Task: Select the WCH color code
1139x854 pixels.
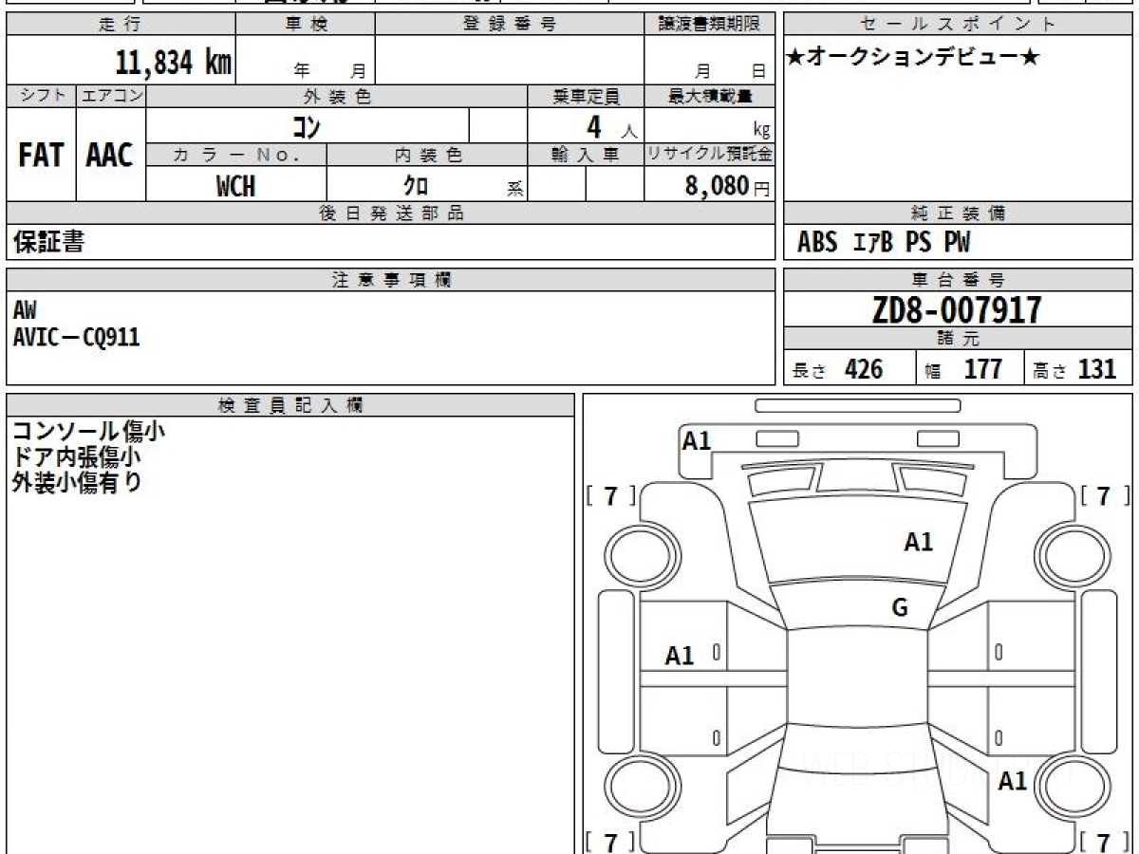Action: coord(235,186)
